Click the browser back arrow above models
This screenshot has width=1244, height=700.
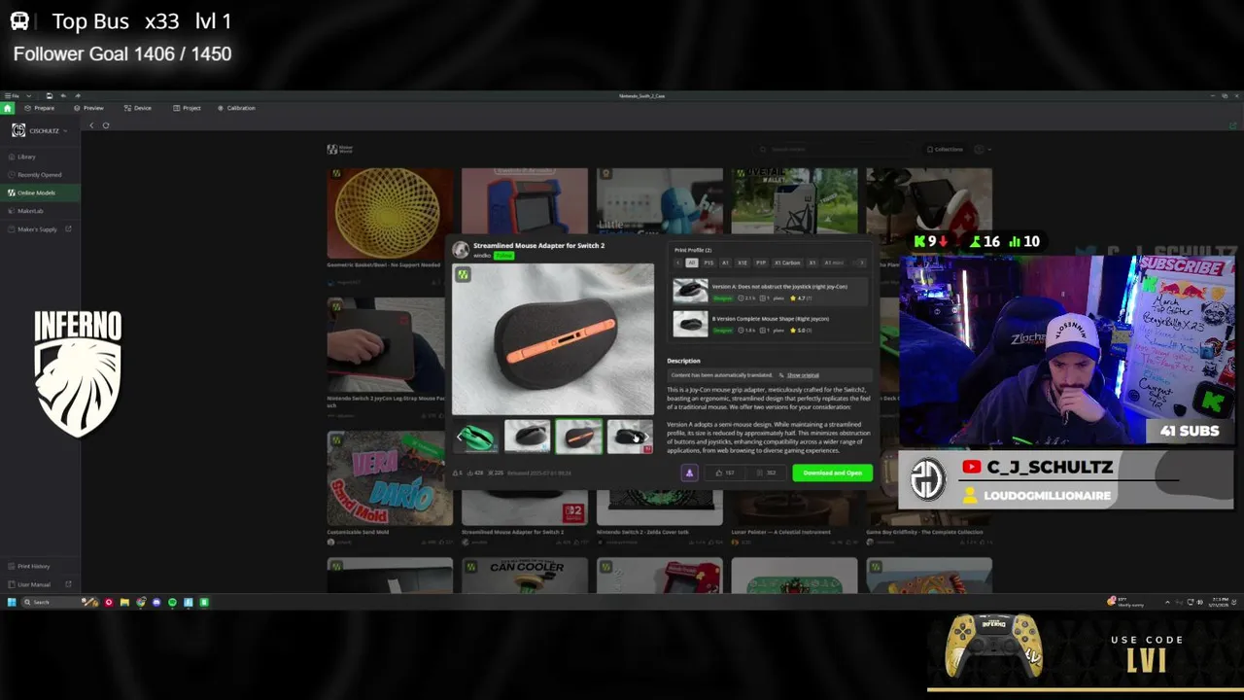[x=91, y=125]
